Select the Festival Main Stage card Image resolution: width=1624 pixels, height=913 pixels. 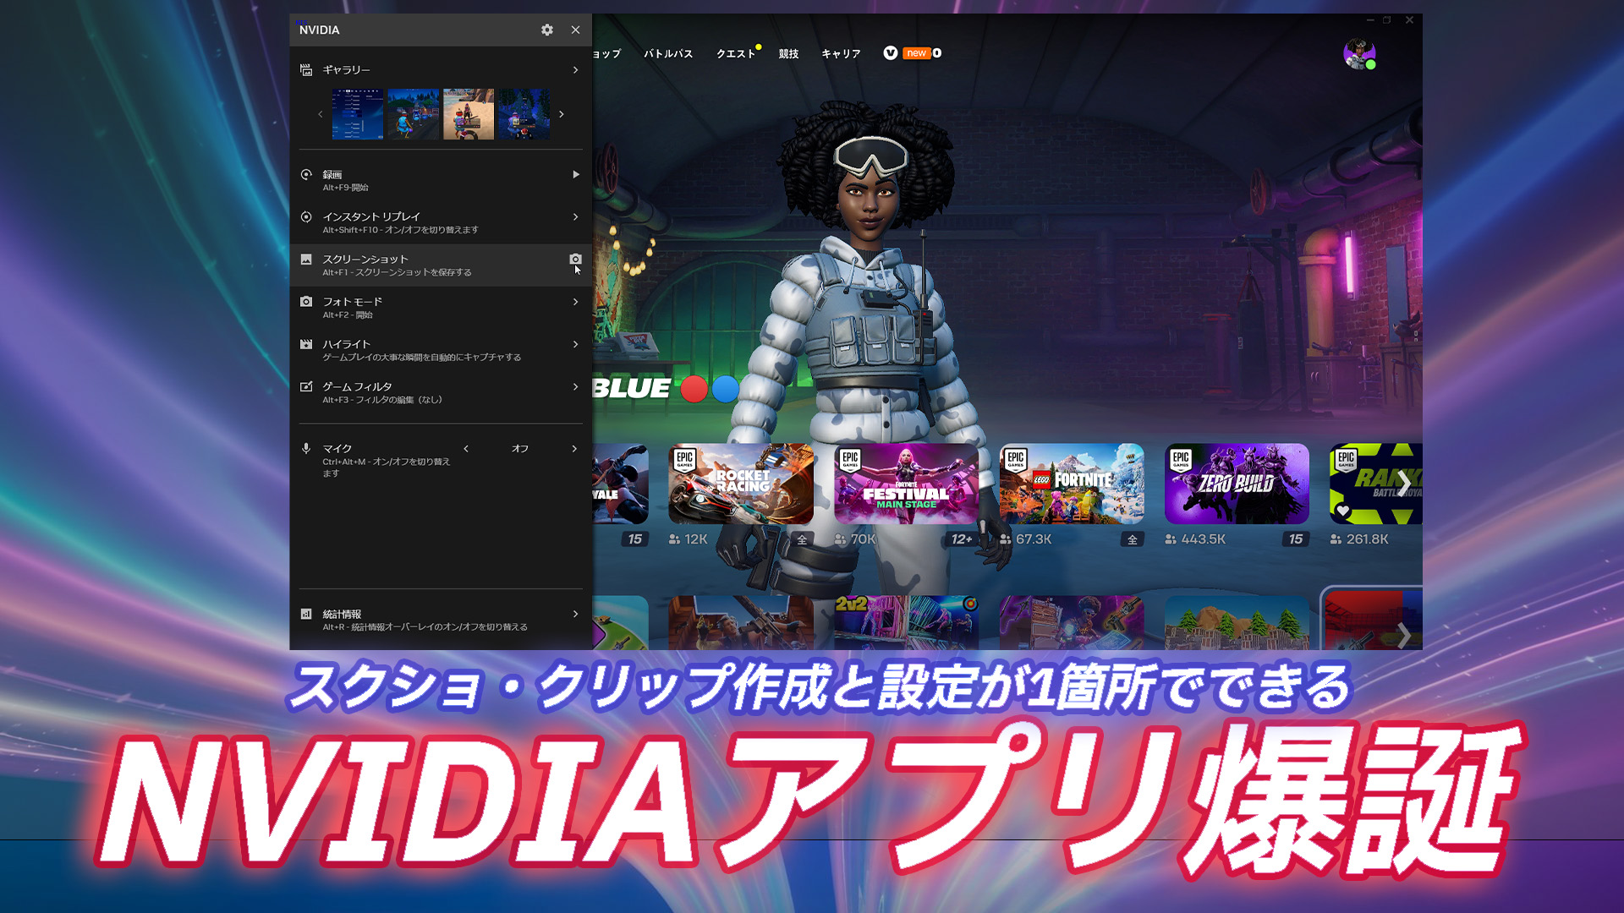click(906, 484)
